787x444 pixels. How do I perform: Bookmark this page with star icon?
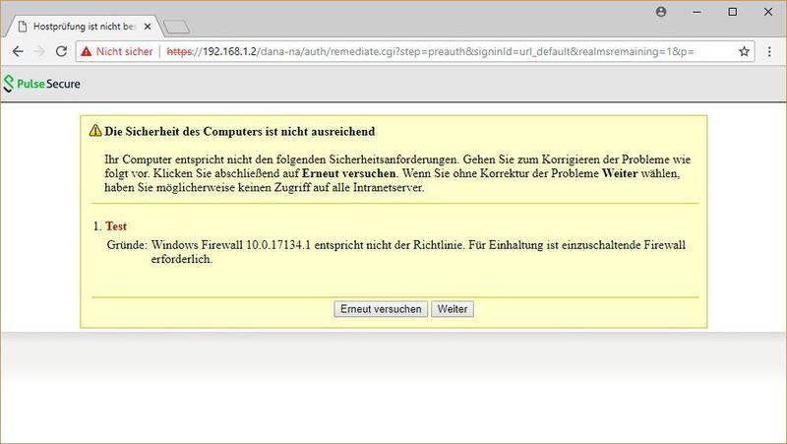[x=744, y=51]
